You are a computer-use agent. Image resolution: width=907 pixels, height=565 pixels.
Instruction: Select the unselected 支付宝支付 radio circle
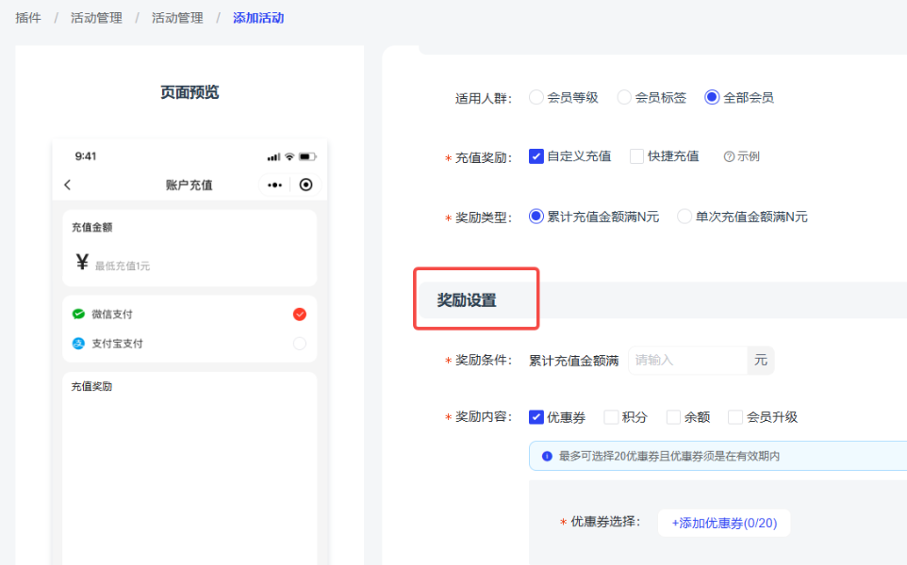pyautogui.click(x=300, y=344)
